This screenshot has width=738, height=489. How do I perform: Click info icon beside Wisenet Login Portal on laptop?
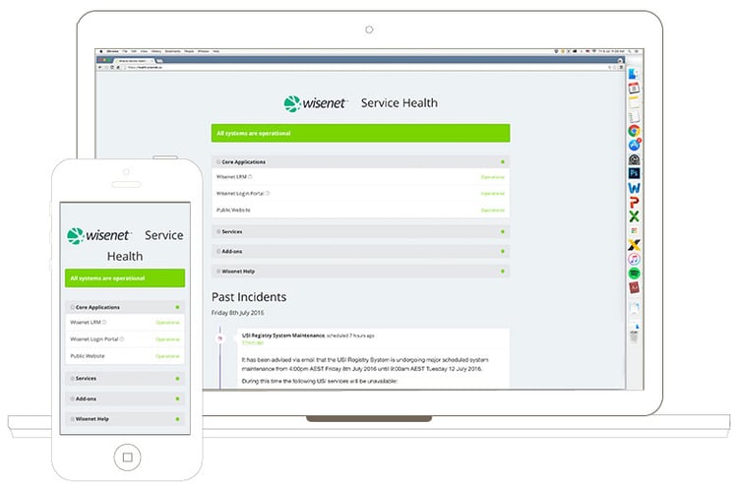point(268,194)
